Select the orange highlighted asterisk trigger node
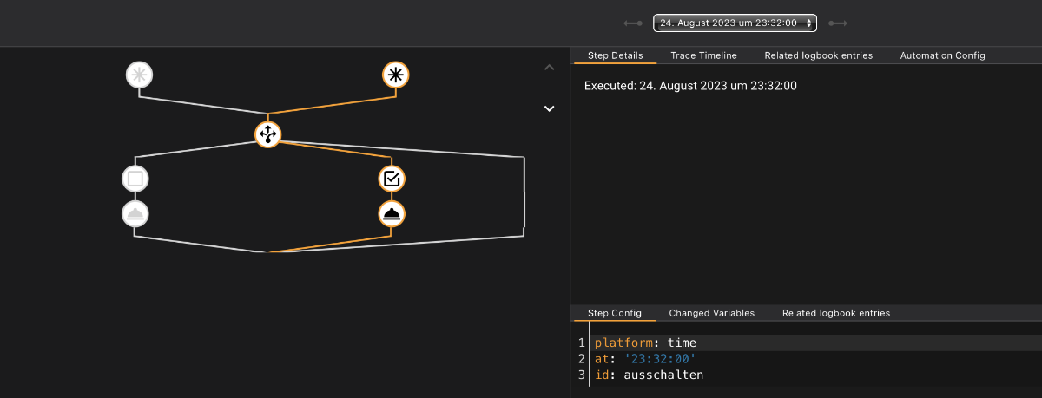1042x398 pixels. 396,75
